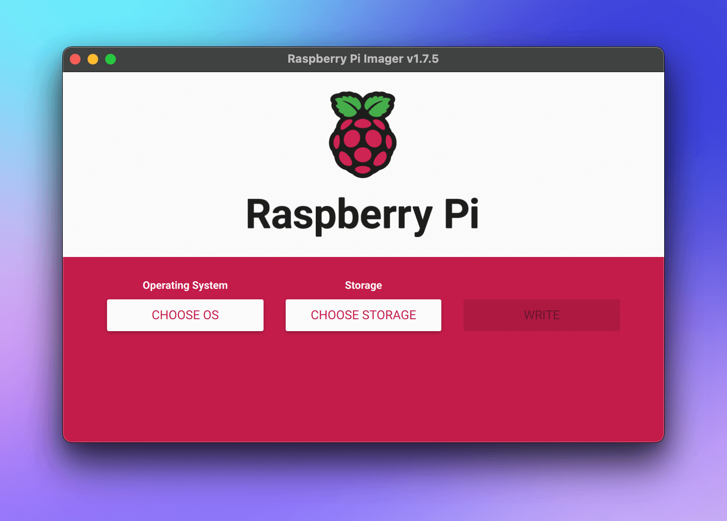Close the Raspberry Pi Imager window
727x521 pixels.
(x=75, y=59)
